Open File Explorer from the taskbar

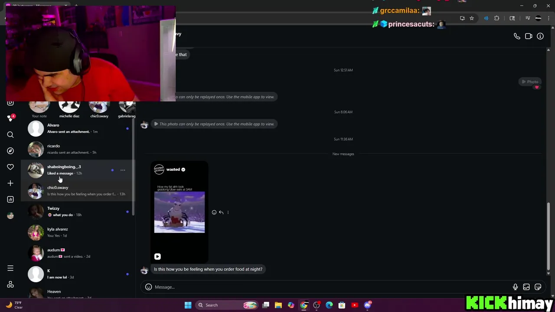point(278,305)
